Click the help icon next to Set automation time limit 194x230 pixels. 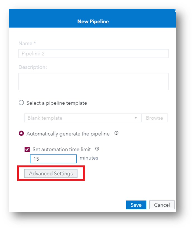97,149
